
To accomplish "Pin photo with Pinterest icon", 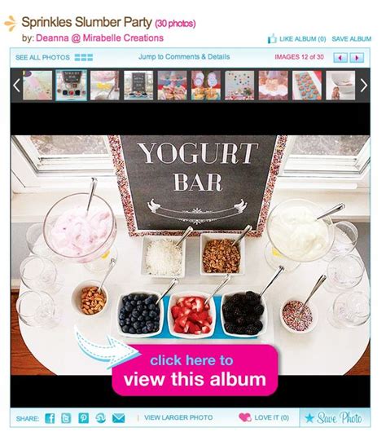I will click(83, 418).
